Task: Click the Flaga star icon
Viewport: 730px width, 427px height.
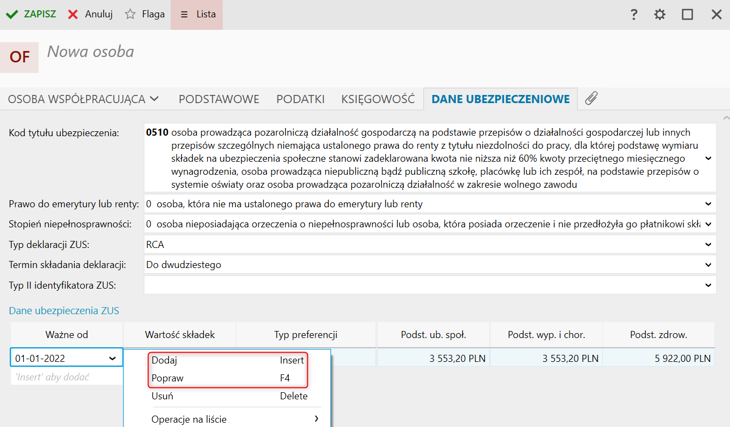Action: coord(130,15)
